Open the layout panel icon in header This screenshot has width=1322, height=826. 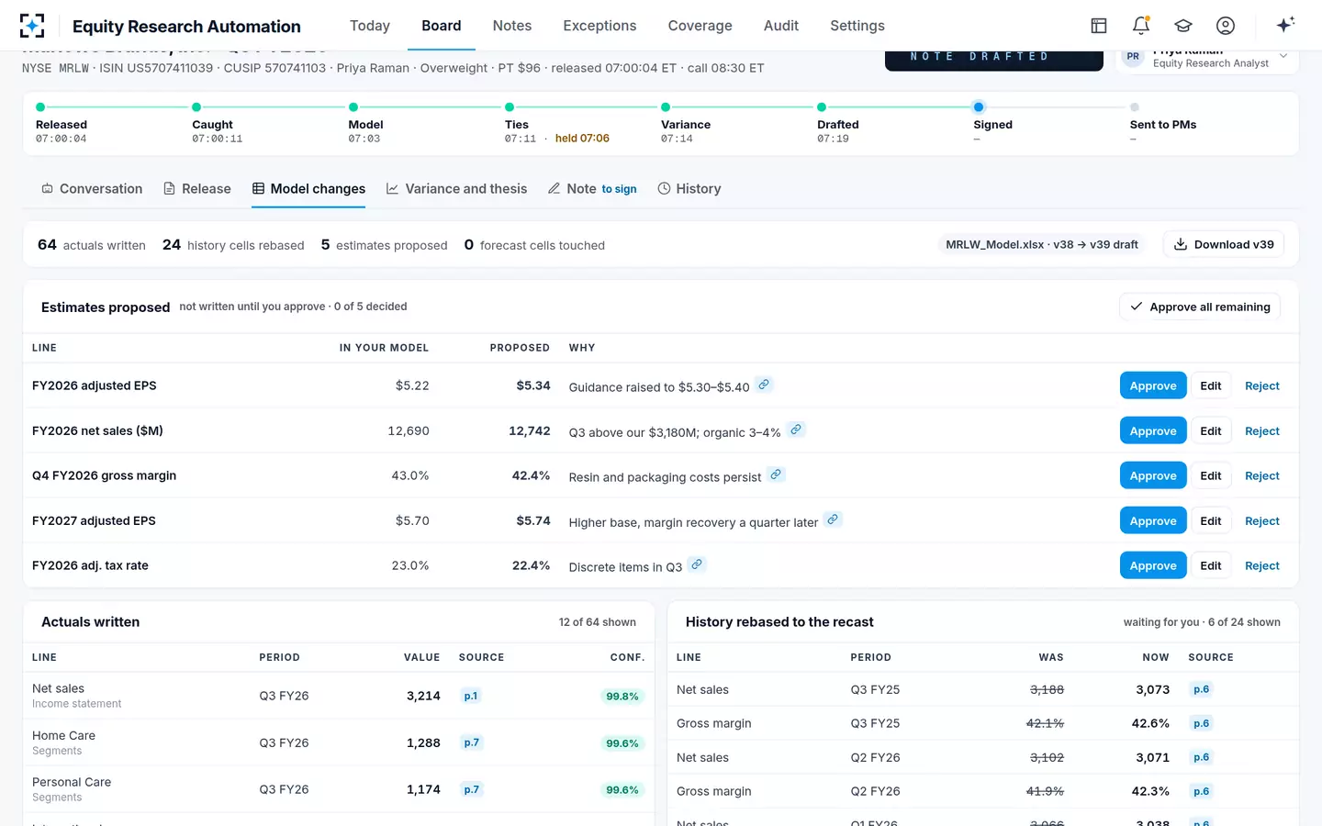click(1099, 26)
